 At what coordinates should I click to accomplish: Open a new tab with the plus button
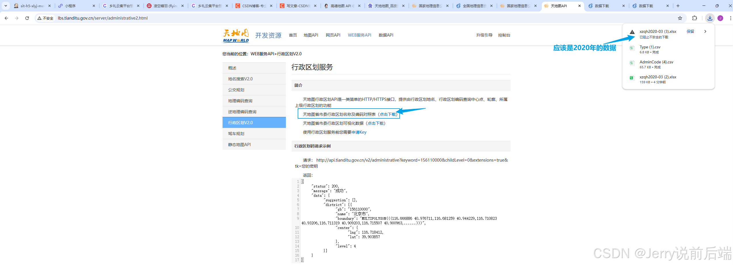pos(678,6)
